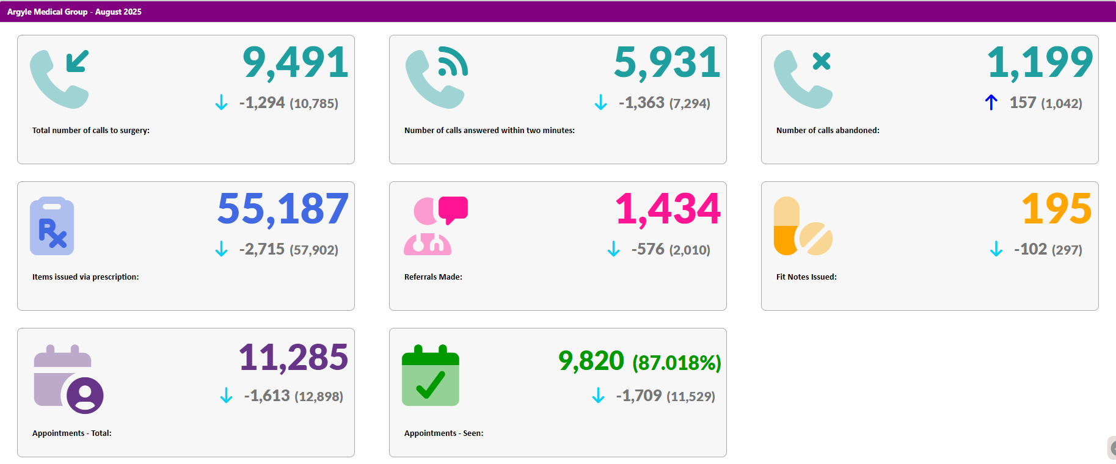Viewport: 1116px width, 464px height.
Task: Click the down arrow beside -576
Action: [613, 249]
